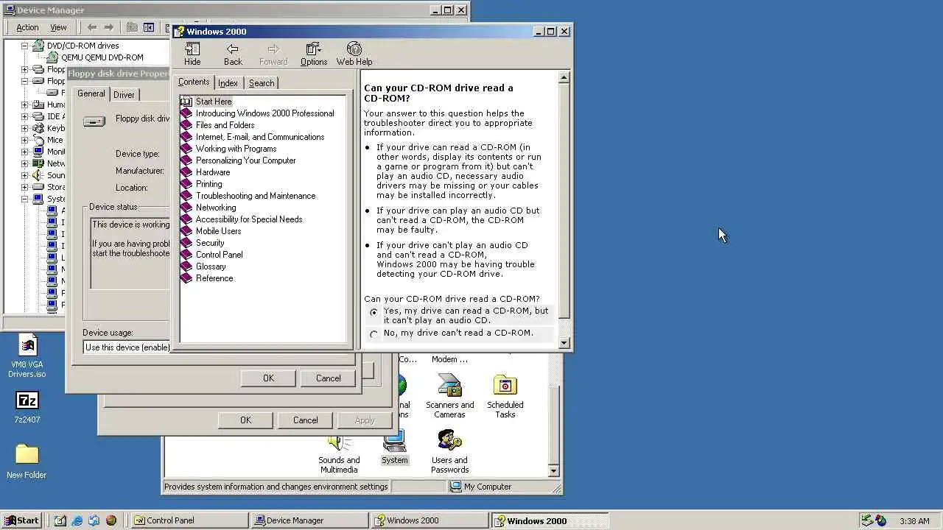This screenshot has height=530, width=943.
Task: Open the Hardware help book
Action: point(213,172)
